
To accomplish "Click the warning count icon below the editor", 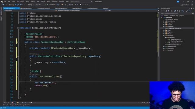I will 18,103.
